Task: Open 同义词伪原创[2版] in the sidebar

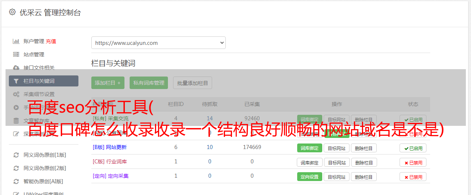Action: click(x=45, y=168)
